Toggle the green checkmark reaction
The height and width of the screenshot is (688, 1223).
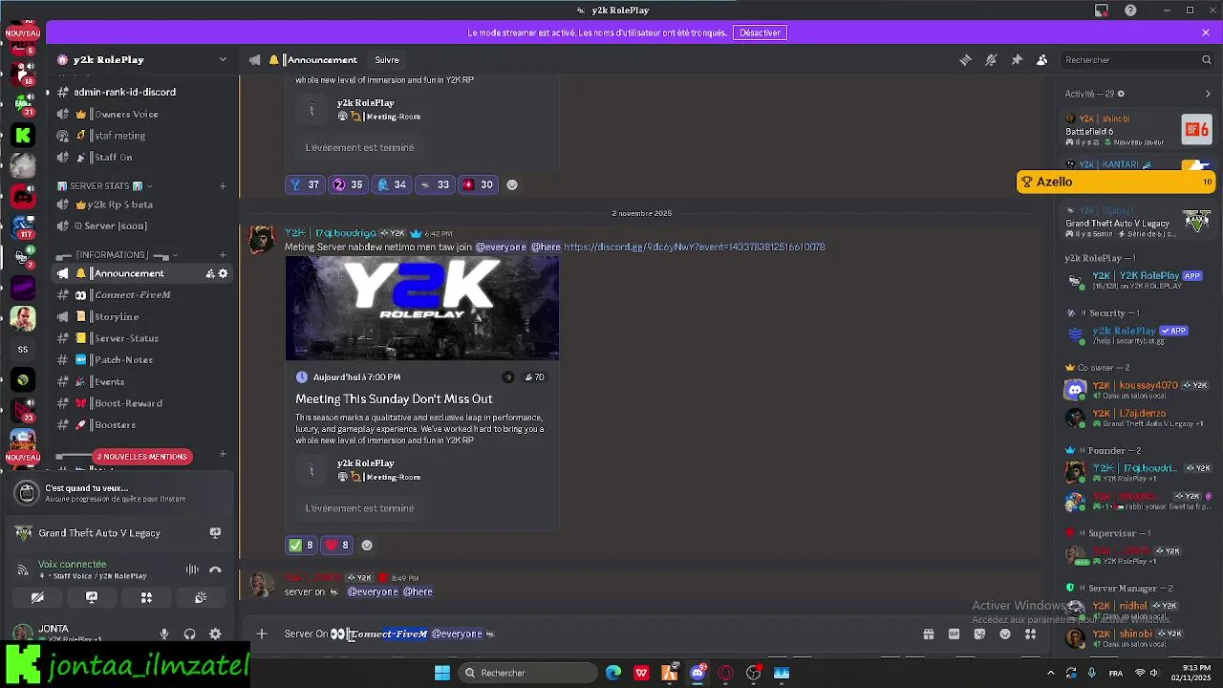click(x=302, y=545)
